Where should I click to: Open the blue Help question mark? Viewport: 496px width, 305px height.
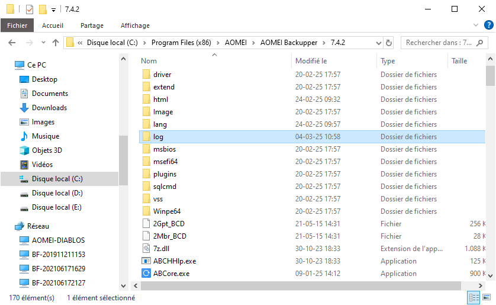pos(489,25)
